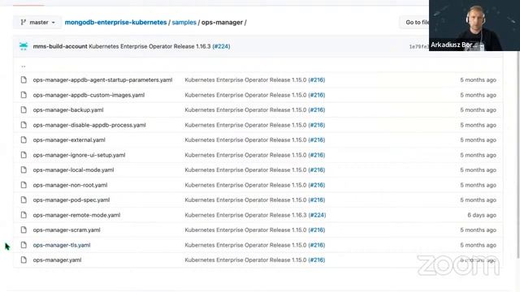The width and height of the screenshot is (520, 292).
Task: Open ops-manager-local-mode.yaml file
Action: [73, 170]
